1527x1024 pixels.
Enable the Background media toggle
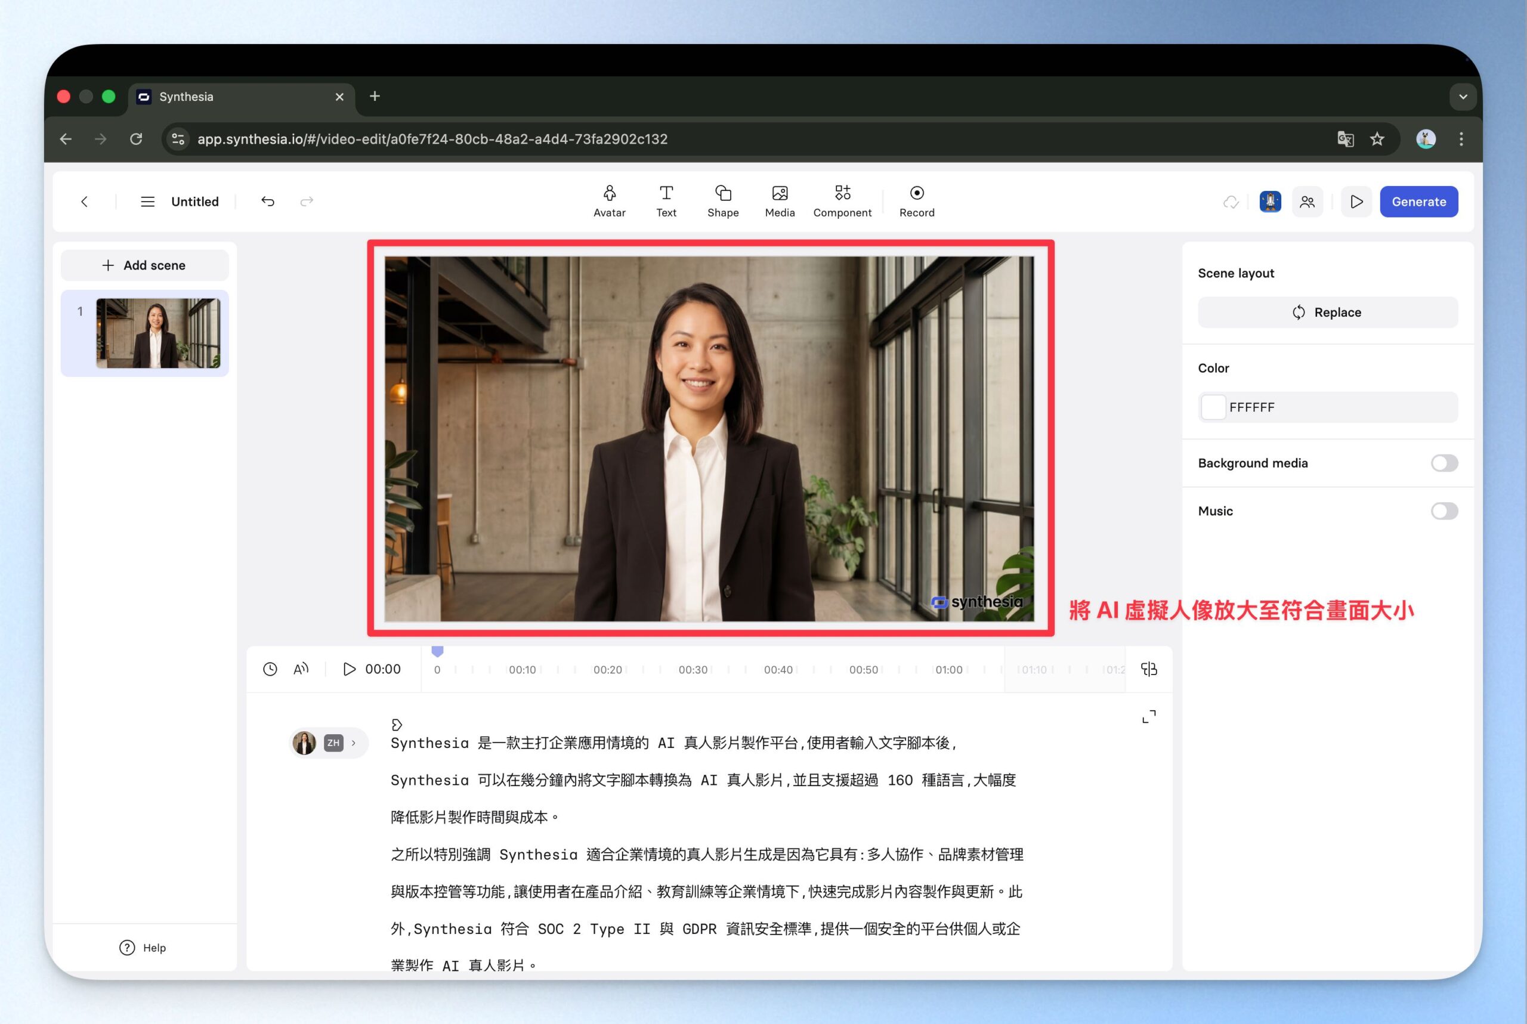(1443, 463)
